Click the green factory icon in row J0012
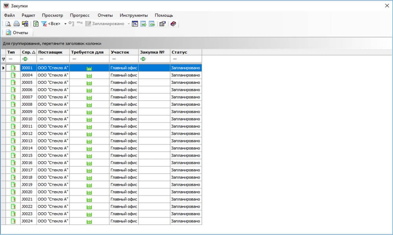The height and width of the screenshot is (235, 393). pyautogui.click(x=89, y=134)
